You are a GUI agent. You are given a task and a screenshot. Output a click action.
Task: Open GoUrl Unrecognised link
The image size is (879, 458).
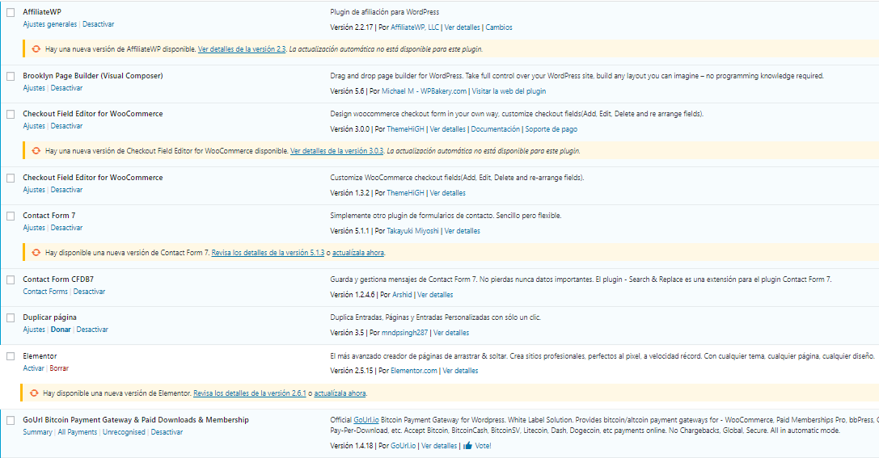[x=124, y=433]
